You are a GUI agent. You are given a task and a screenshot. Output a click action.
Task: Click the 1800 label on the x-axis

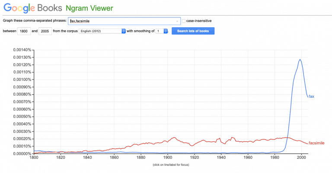pyautogui.click(x=34, y=158)
